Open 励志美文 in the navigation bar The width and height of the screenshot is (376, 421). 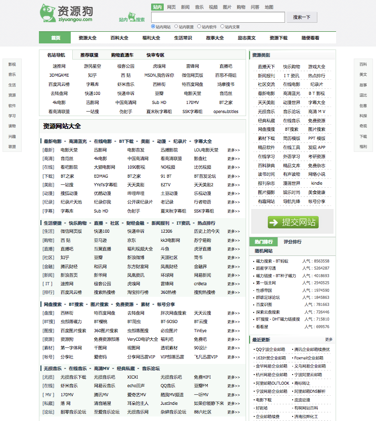247,38
